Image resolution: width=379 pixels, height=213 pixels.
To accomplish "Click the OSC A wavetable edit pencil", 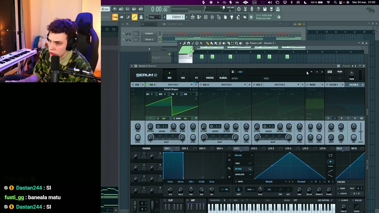I will (x=196, y=99).
